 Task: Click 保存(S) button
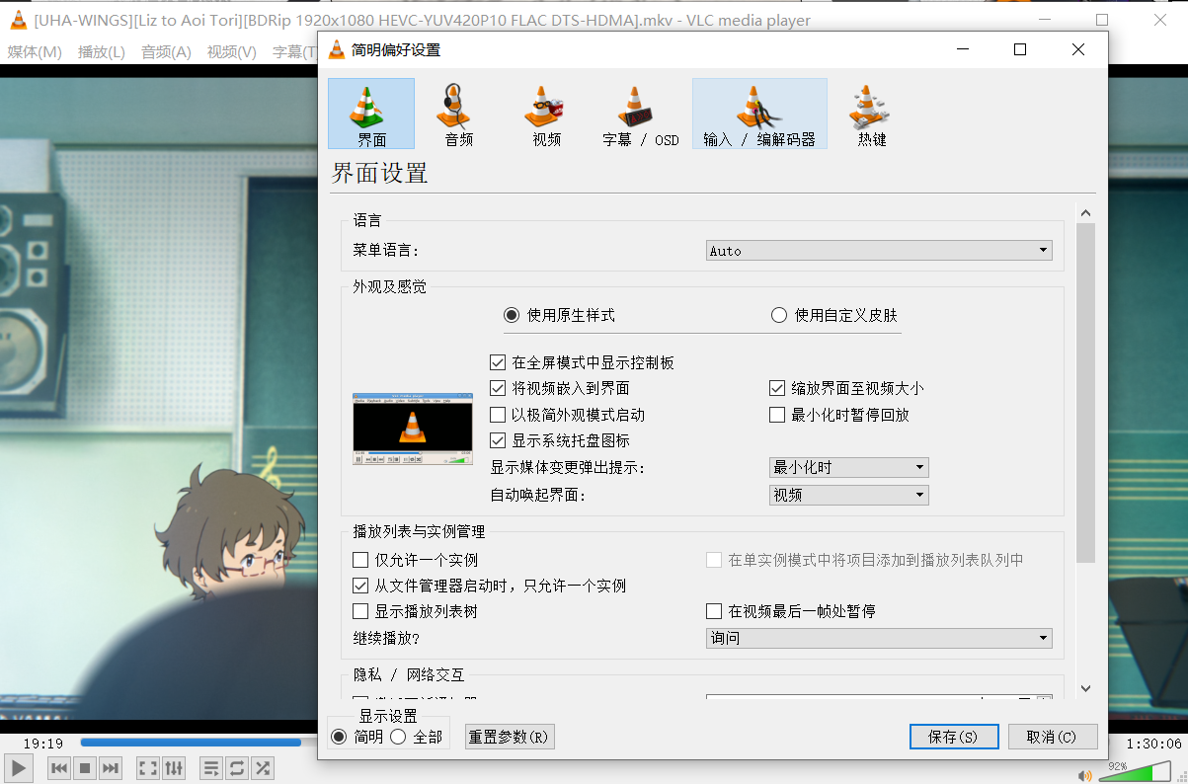954,737
